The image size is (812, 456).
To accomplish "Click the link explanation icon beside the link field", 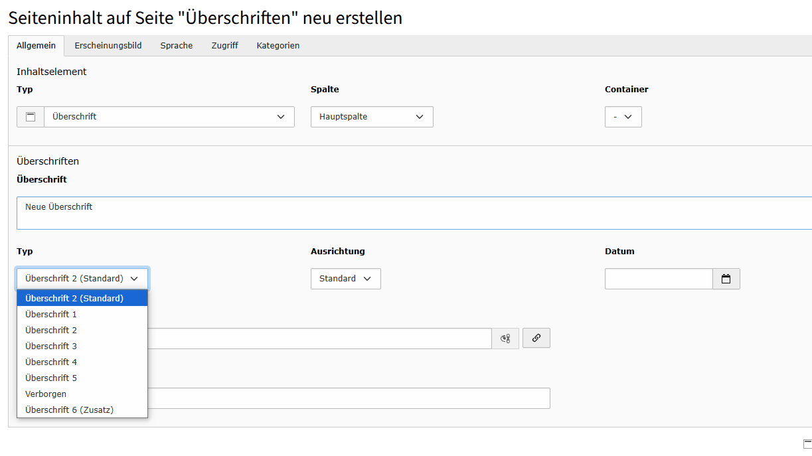I will pyautogui.click(x=505, y=338).
